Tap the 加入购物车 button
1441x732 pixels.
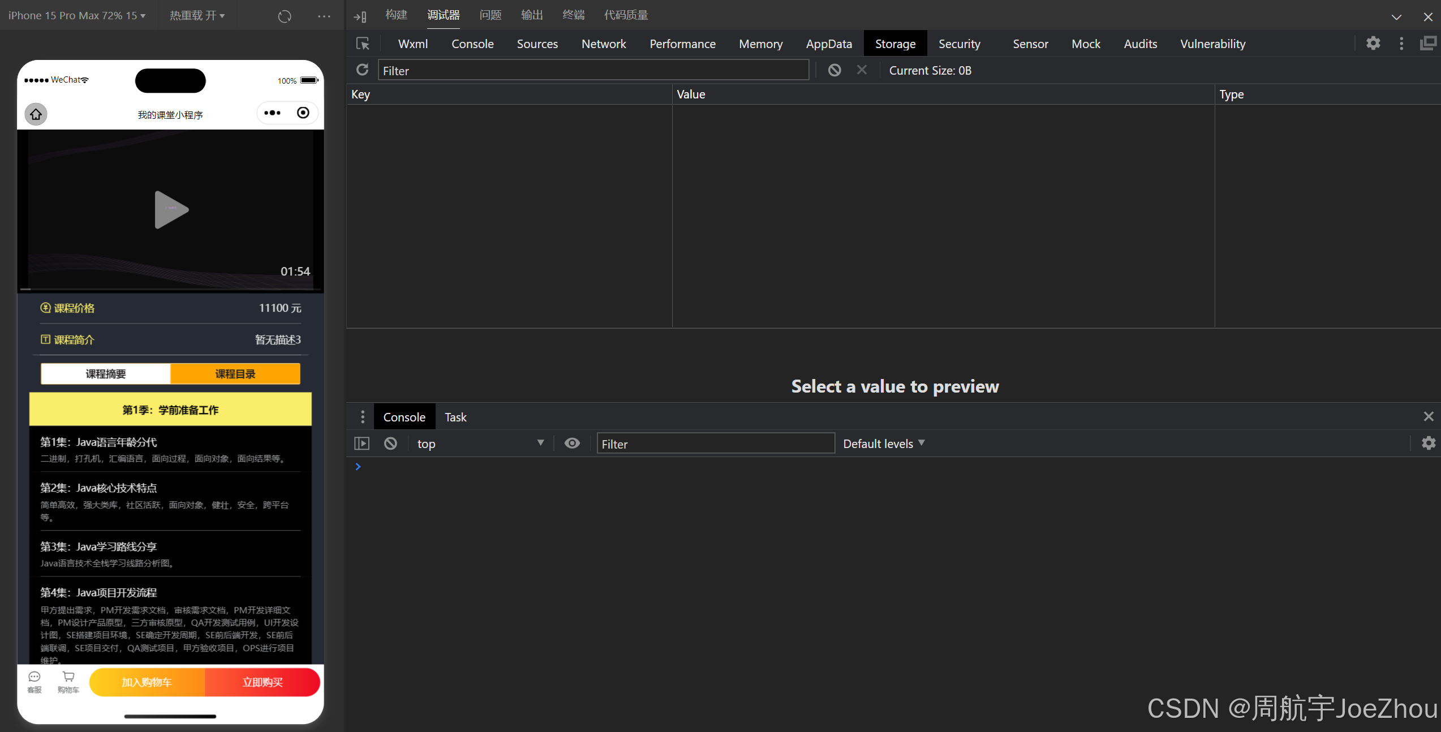[x=147, y=682]
